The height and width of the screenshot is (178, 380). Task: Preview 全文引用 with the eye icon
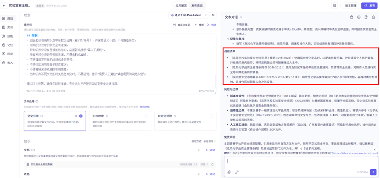click(76, 116)
